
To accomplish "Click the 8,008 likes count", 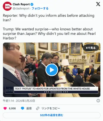I will click(12, 108).
